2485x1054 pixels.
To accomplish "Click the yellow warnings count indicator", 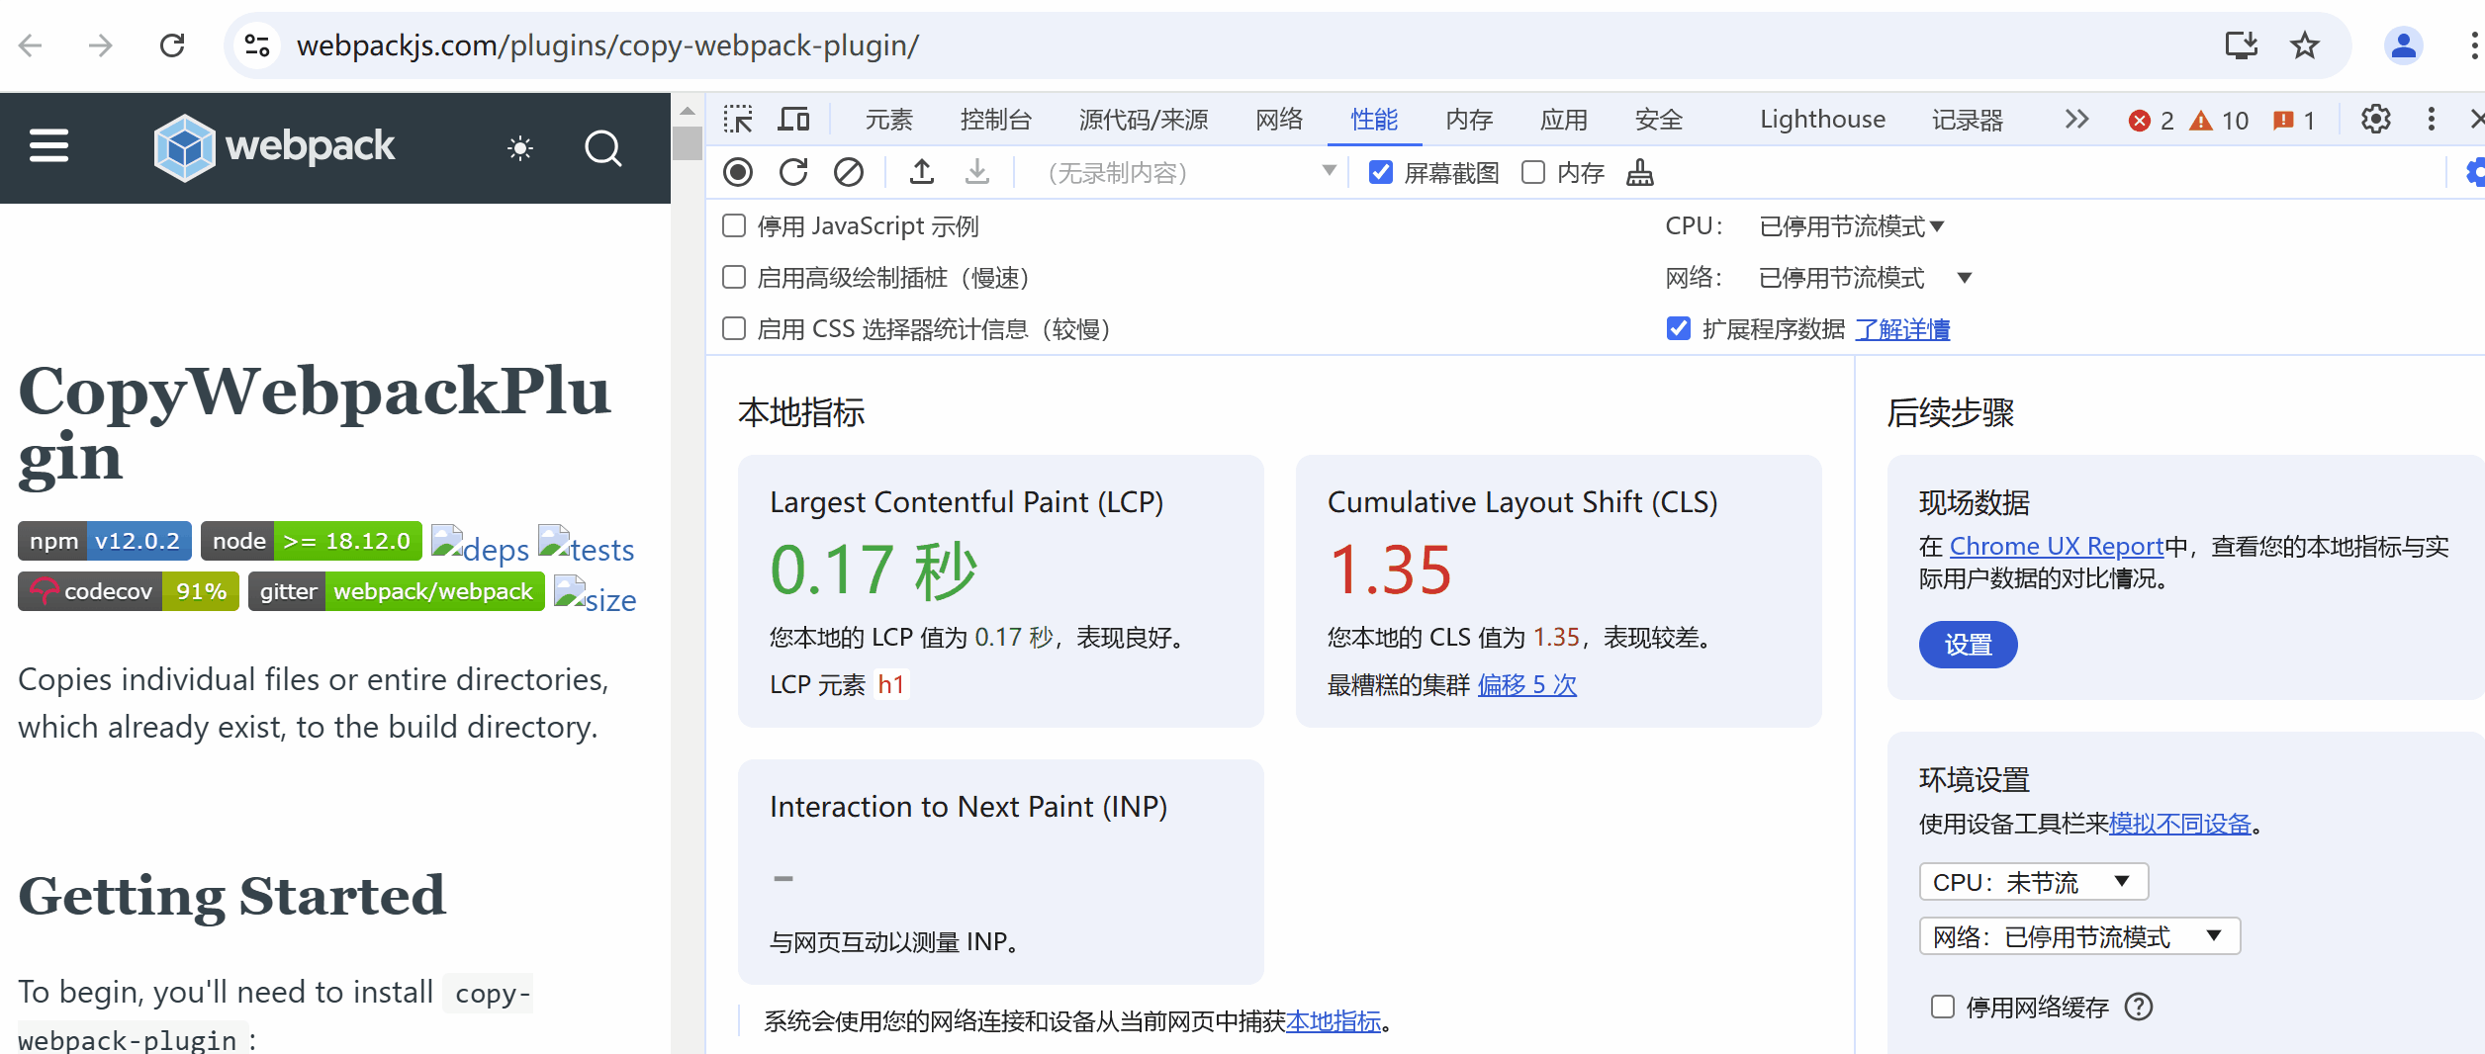I will point(2219,121).
